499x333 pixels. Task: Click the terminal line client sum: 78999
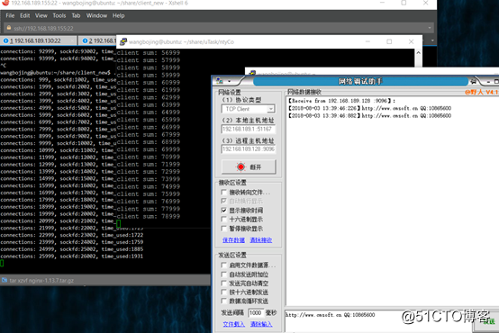pyautogui.click(x=149, y=216)
